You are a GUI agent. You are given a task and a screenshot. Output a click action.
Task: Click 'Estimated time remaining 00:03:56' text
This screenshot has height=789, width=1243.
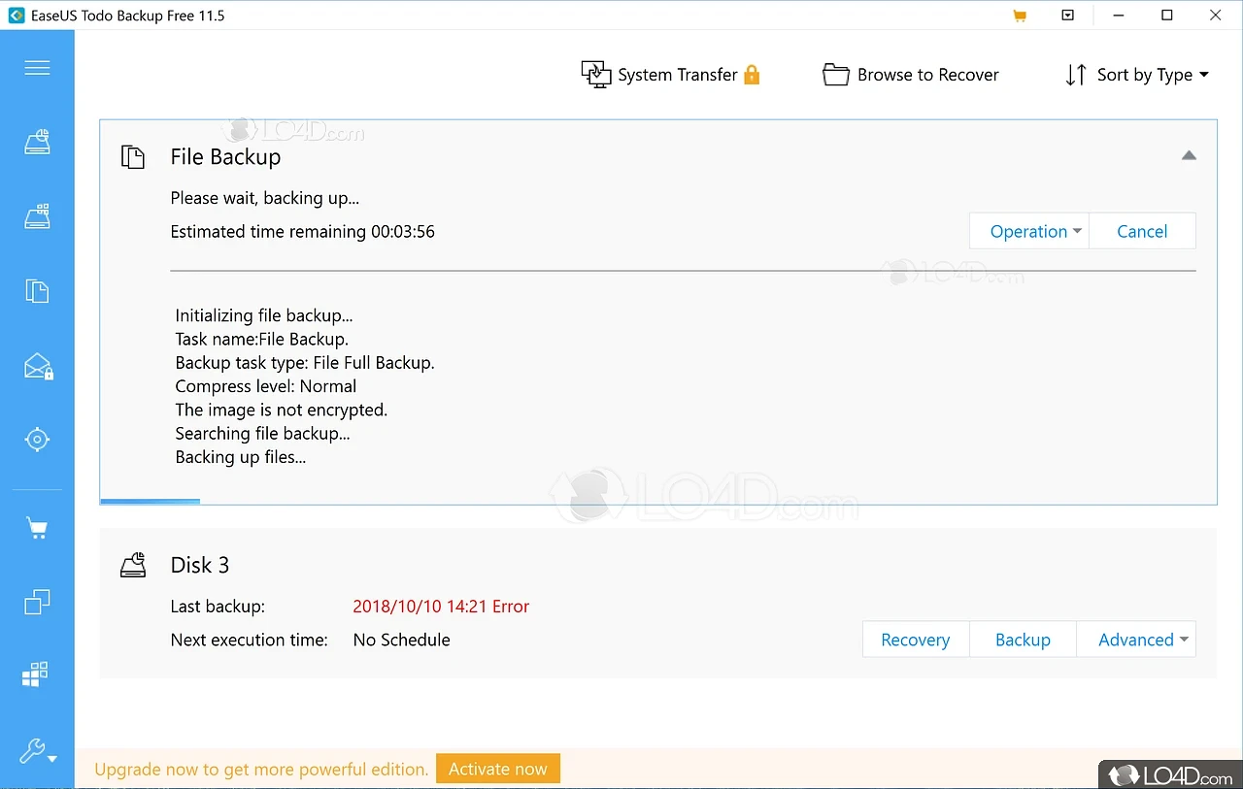(303, 231)
